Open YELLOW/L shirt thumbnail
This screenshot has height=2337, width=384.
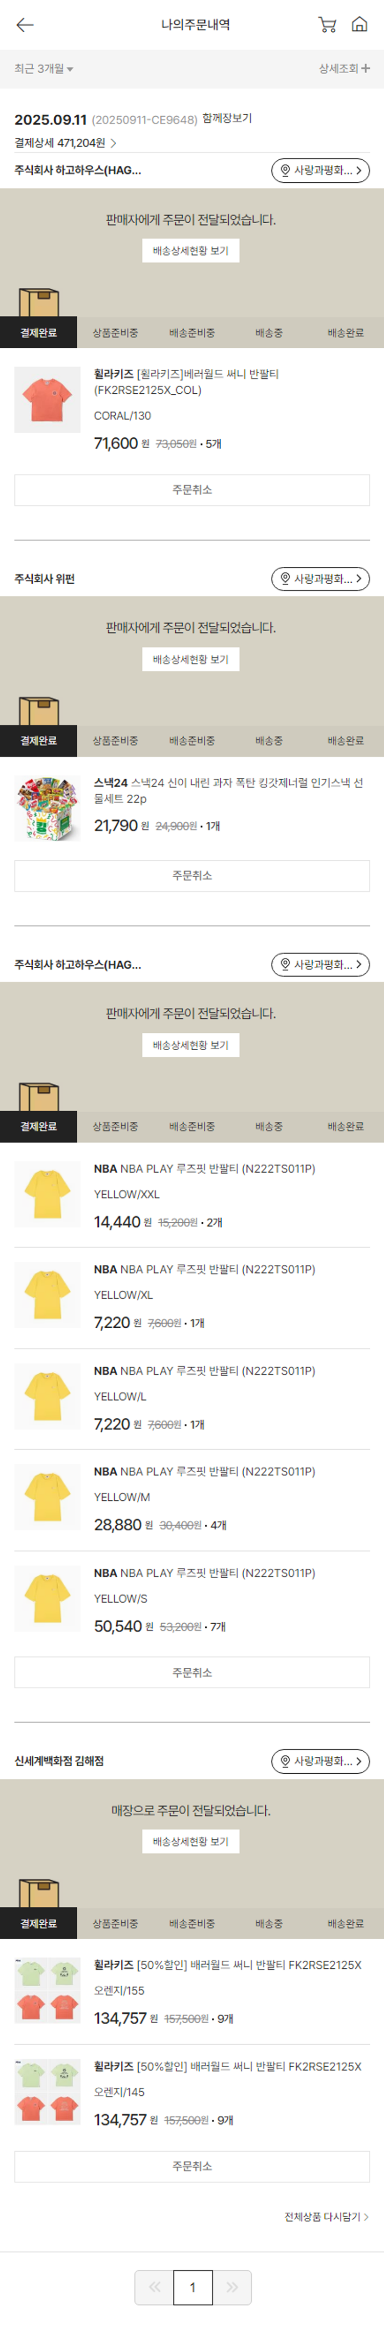pyautogui.click(x=47, y=1396)
